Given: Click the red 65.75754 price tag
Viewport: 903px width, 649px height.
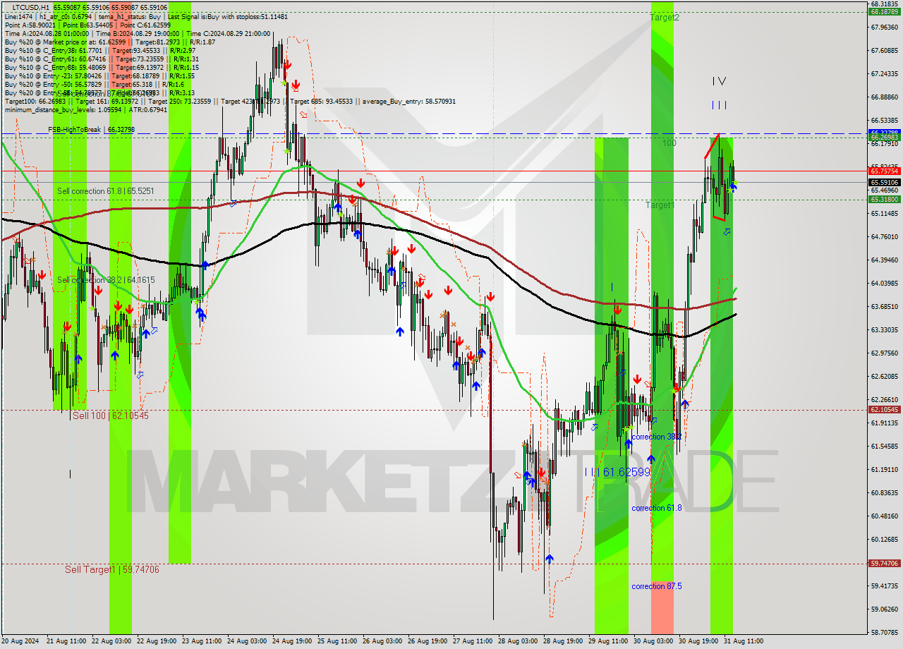Looking at the screenshot, I should (884, 171).
